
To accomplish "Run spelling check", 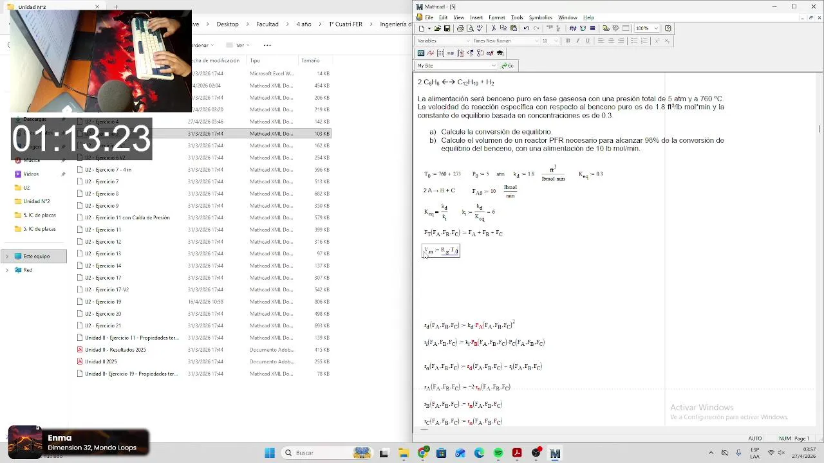I will pyautogui.click(x=480, y=28).
